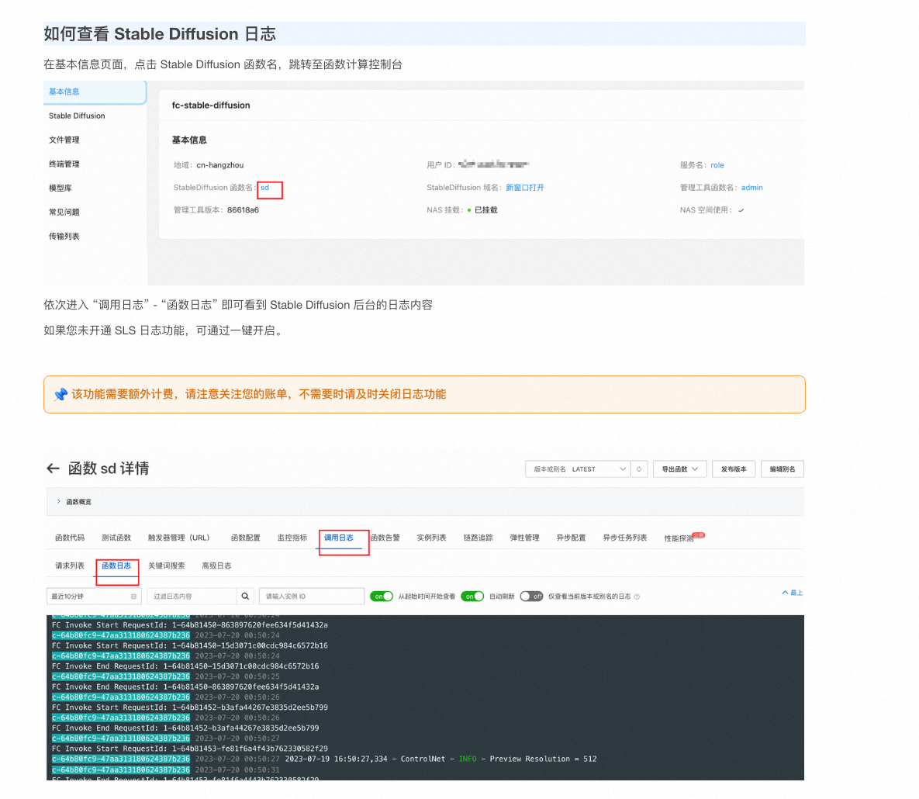Viewport: 919px width, 799px height.
Task: Click the version value 86618a6
Action: tap(243, 210)
